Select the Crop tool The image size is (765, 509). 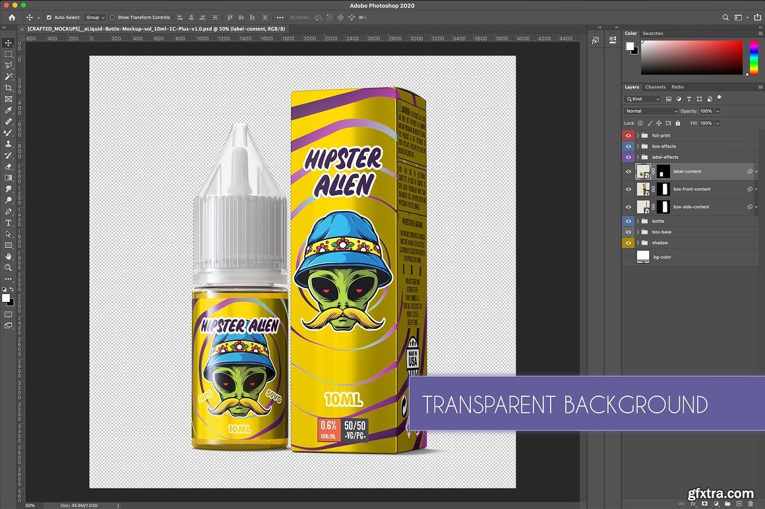[9, 88]
